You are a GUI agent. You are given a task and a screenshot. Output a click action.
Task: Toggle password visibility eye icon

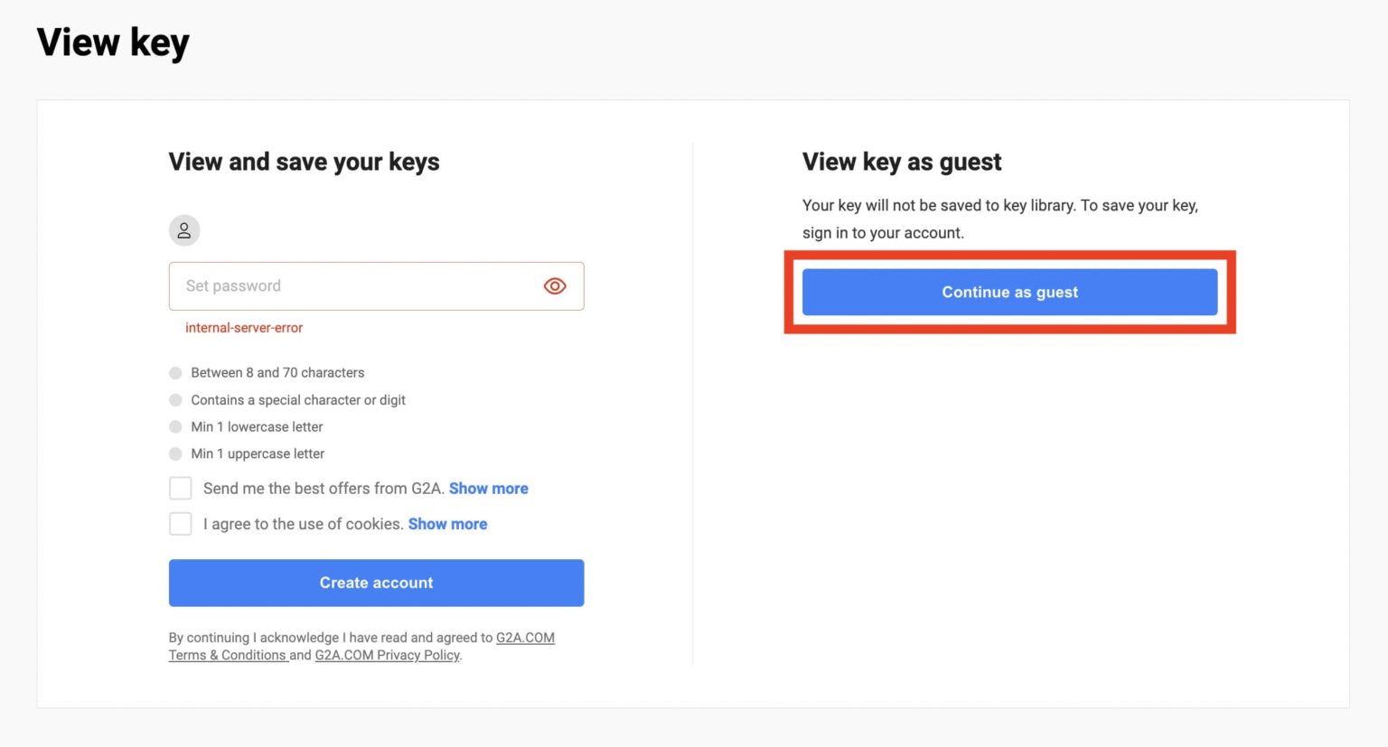pyautogui.click(x=555, y=286)
